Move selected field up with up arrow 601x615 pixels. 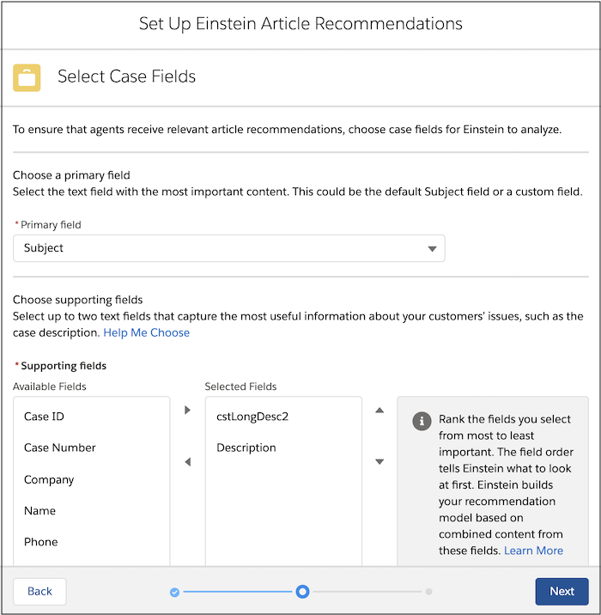tap(379, 411)
